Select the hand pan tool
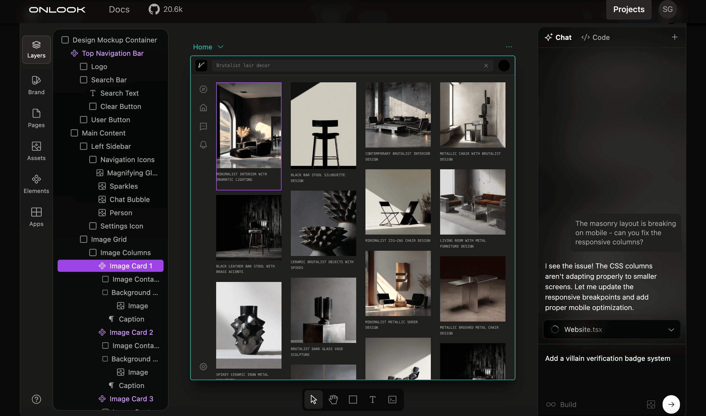The width and height of the screenshot is (706, 416). pyautogui.click(x=333, y=400)
